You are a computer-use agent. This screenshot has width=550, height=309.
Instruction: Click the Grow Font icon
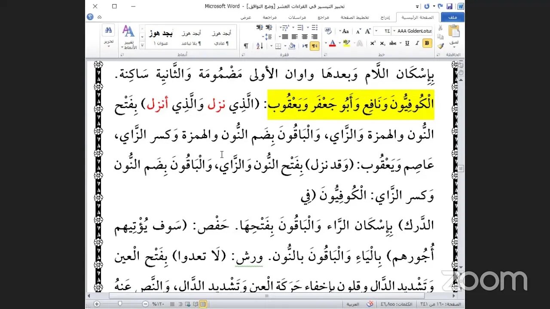pos(368,31)
